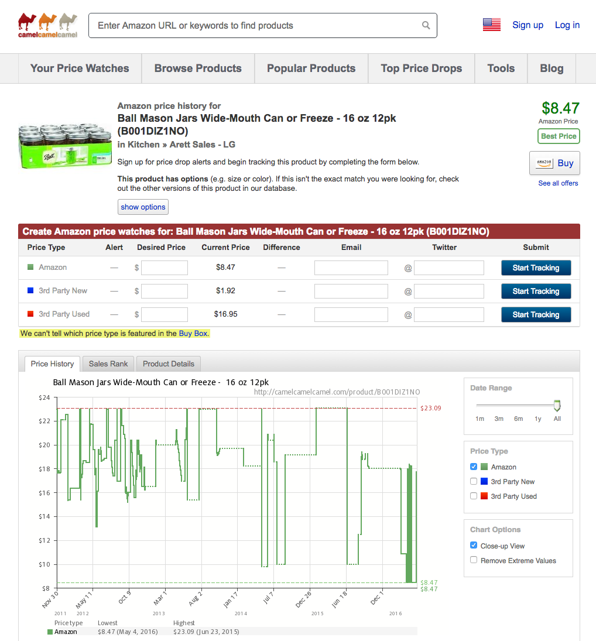The width and height of the screenshot is (596, 641).
Task: Open Your Price Watches menu
Action: pos(80,68)
